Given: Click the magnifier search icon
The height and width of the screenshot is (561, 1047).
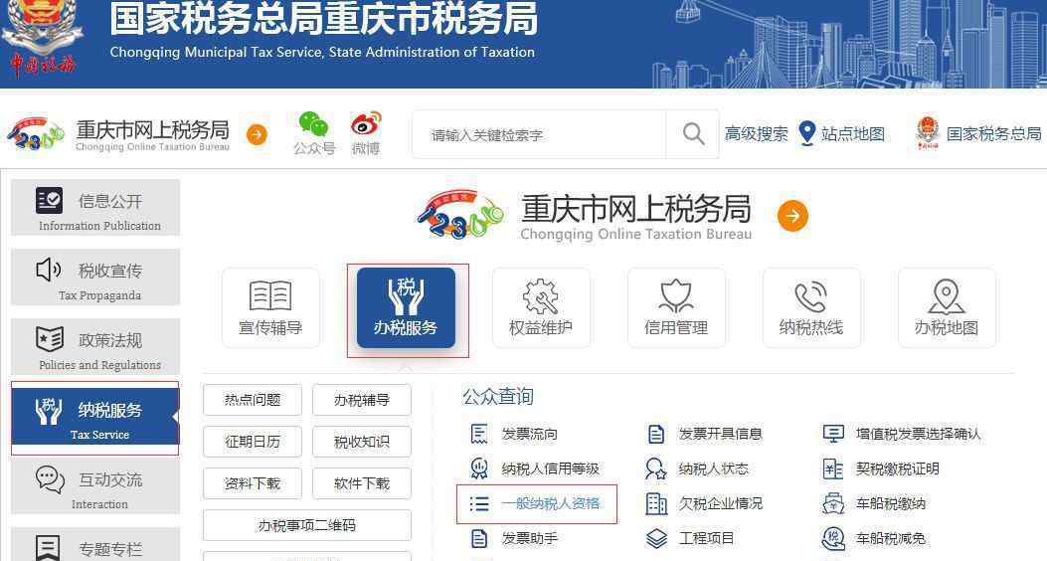Looking at the screenshot, I should pyautogui.click(x=693, y=133).
